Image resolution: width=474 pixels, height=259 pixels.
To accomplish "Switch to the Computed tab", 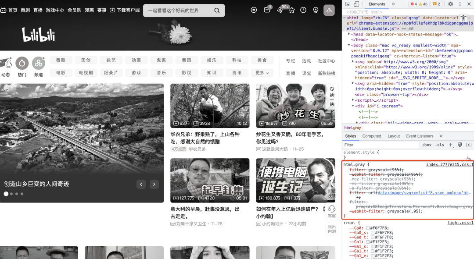I will pyautogui.click(x=371, y=136).
